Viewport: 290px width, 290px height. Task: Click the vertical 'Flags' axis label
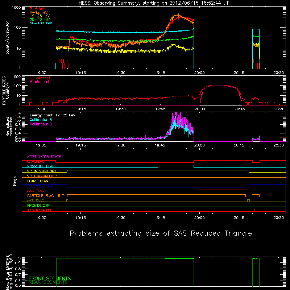tap(15, 181)
